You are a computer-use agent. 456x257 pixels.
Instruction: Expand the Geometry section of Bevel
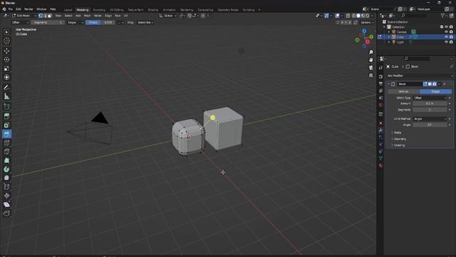(400, 139)
